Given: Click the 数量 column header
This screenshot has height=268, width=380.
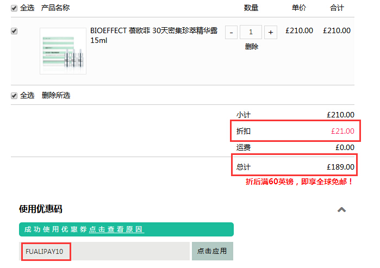Looking at the screenshot, I should [x=251, y=8].
